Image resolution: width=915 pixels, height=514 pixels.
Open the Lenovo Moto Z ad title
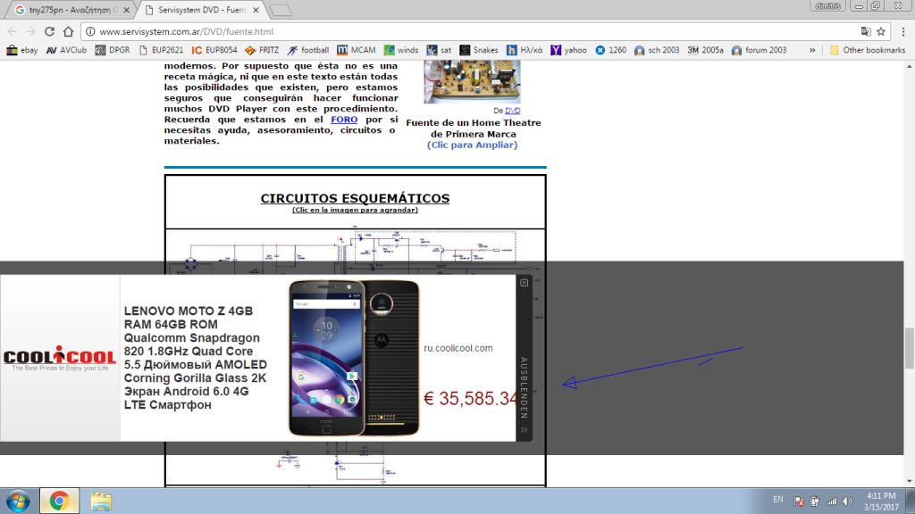[196, 358]
